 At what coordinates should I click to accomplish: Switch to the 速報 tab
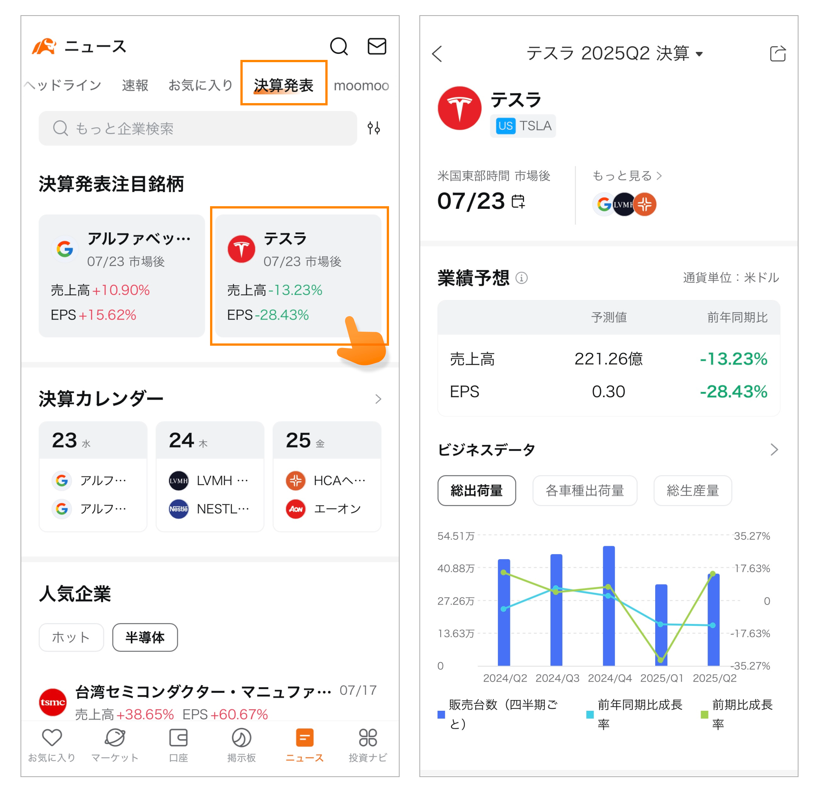(x=135, y=85)
